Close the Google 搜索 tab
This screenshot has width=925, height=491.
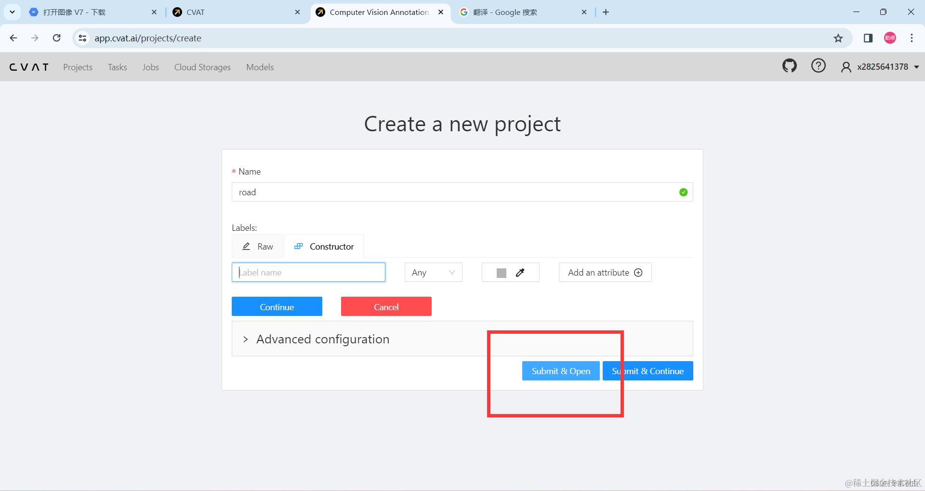point(584,12)
